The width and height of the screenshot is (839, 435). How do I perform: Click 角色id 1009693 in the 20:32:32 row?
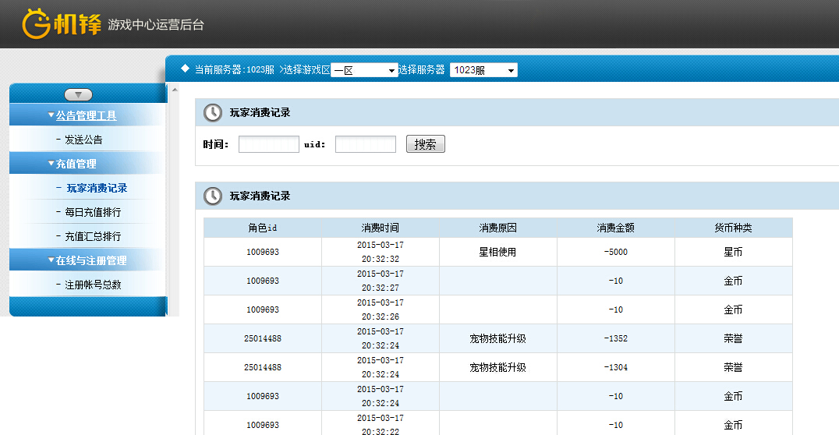tap(263, 252)
